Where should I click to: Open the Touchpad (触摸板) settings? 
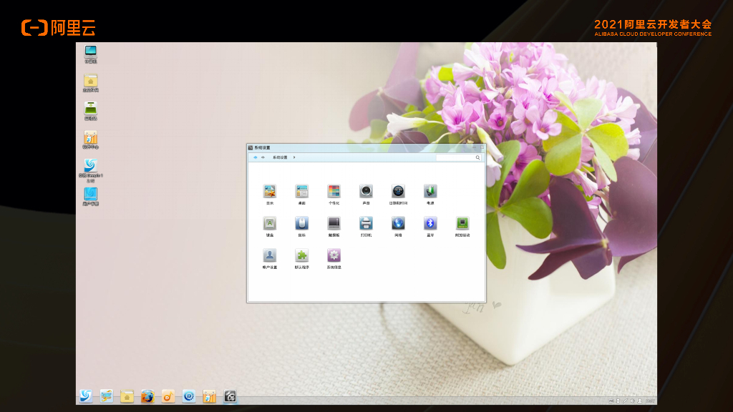pyautogui.click(x=334, y=224)
